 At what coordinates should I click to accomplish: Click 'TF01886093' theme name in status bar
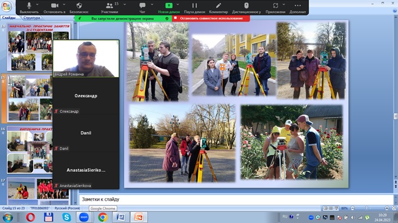[x=39, y=208]
